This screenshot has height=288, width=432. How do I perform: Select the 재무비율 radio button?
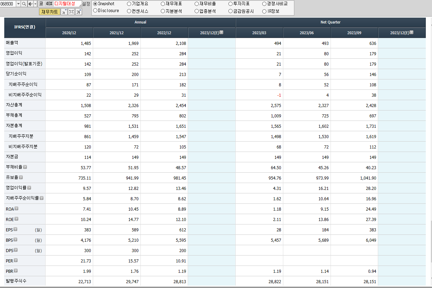(x=197, y=4)
